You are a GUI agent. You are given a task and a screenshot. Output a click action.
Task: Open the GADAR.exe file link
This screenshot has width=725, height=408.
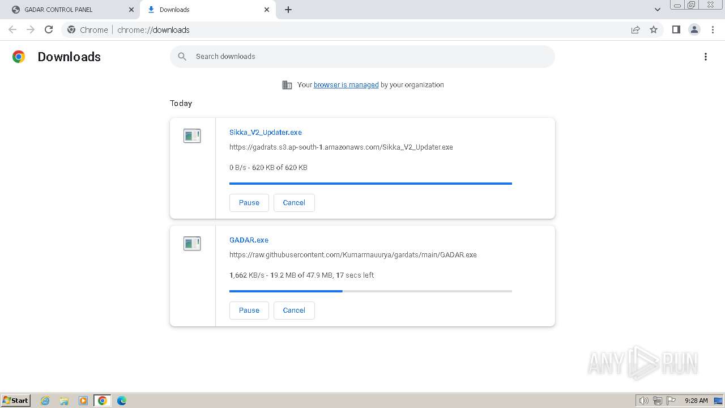[249, 240]
